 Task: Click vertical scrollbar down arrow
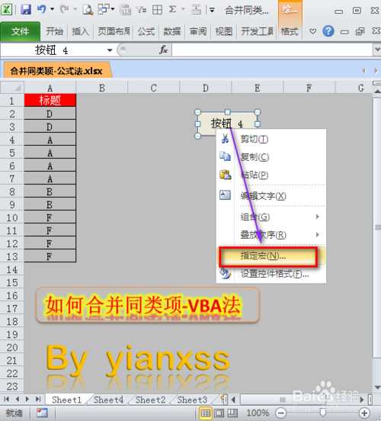pyautogui.click(x=377, y=387)
